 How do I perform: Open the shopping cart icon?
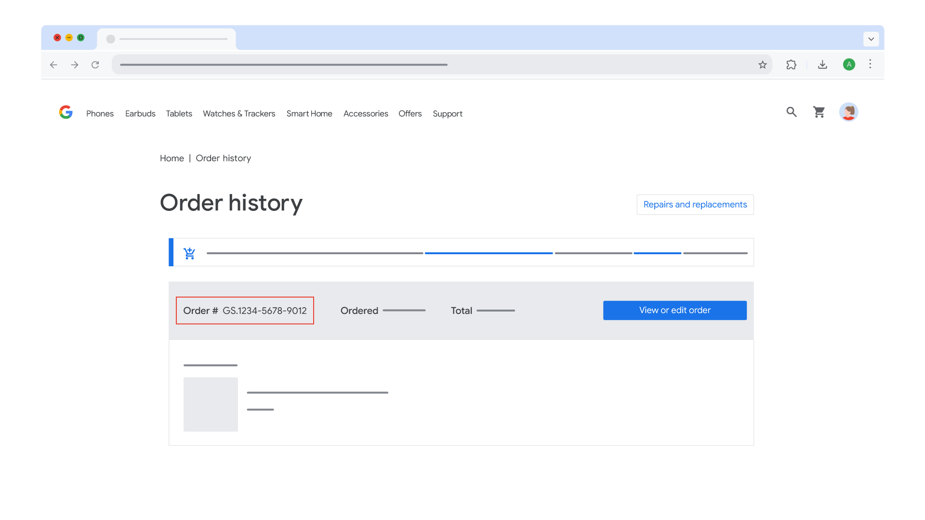coord(819,112)
